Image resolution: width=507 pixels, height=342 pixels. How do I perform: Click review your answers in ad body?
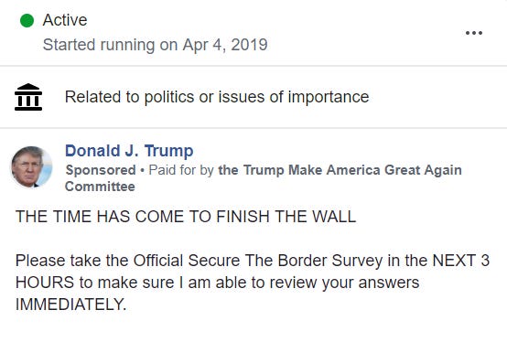pyautogui.click(x=344, y=283)
